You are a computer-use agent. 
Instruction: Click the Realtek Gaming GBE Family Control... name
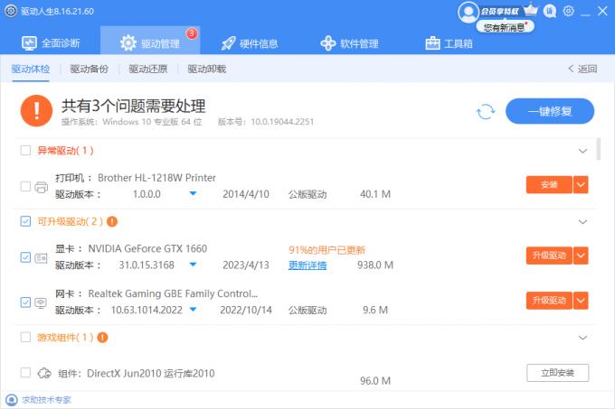point(173,293)
